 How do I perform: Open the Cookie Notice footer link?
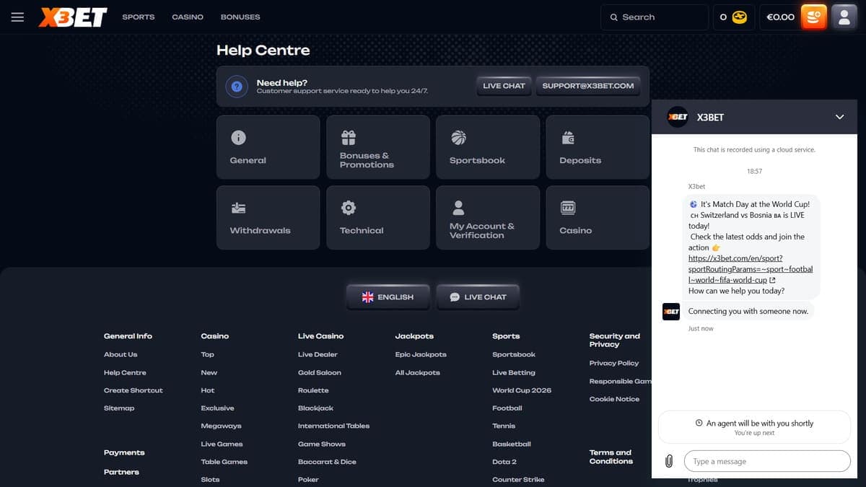(x=614, y=399)
